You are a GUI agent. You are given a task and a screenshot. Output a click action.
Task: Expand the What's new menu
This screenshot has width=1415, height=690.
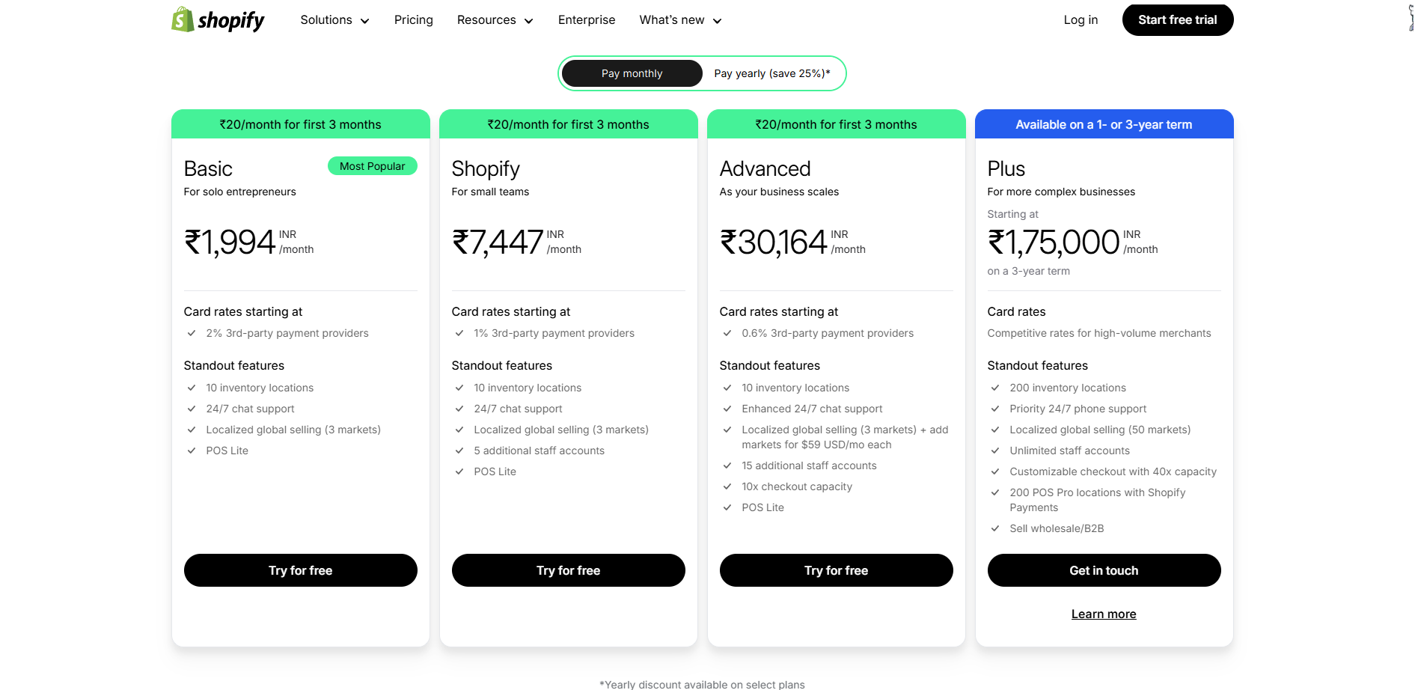pos(680,20)
